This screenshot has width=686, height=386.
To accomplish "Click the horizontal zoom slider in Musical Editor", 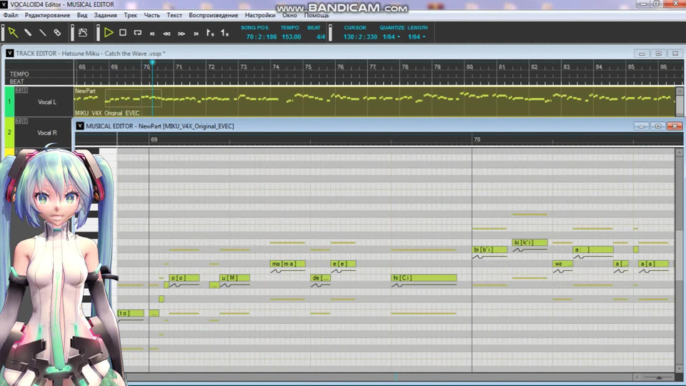I will 658,377.
